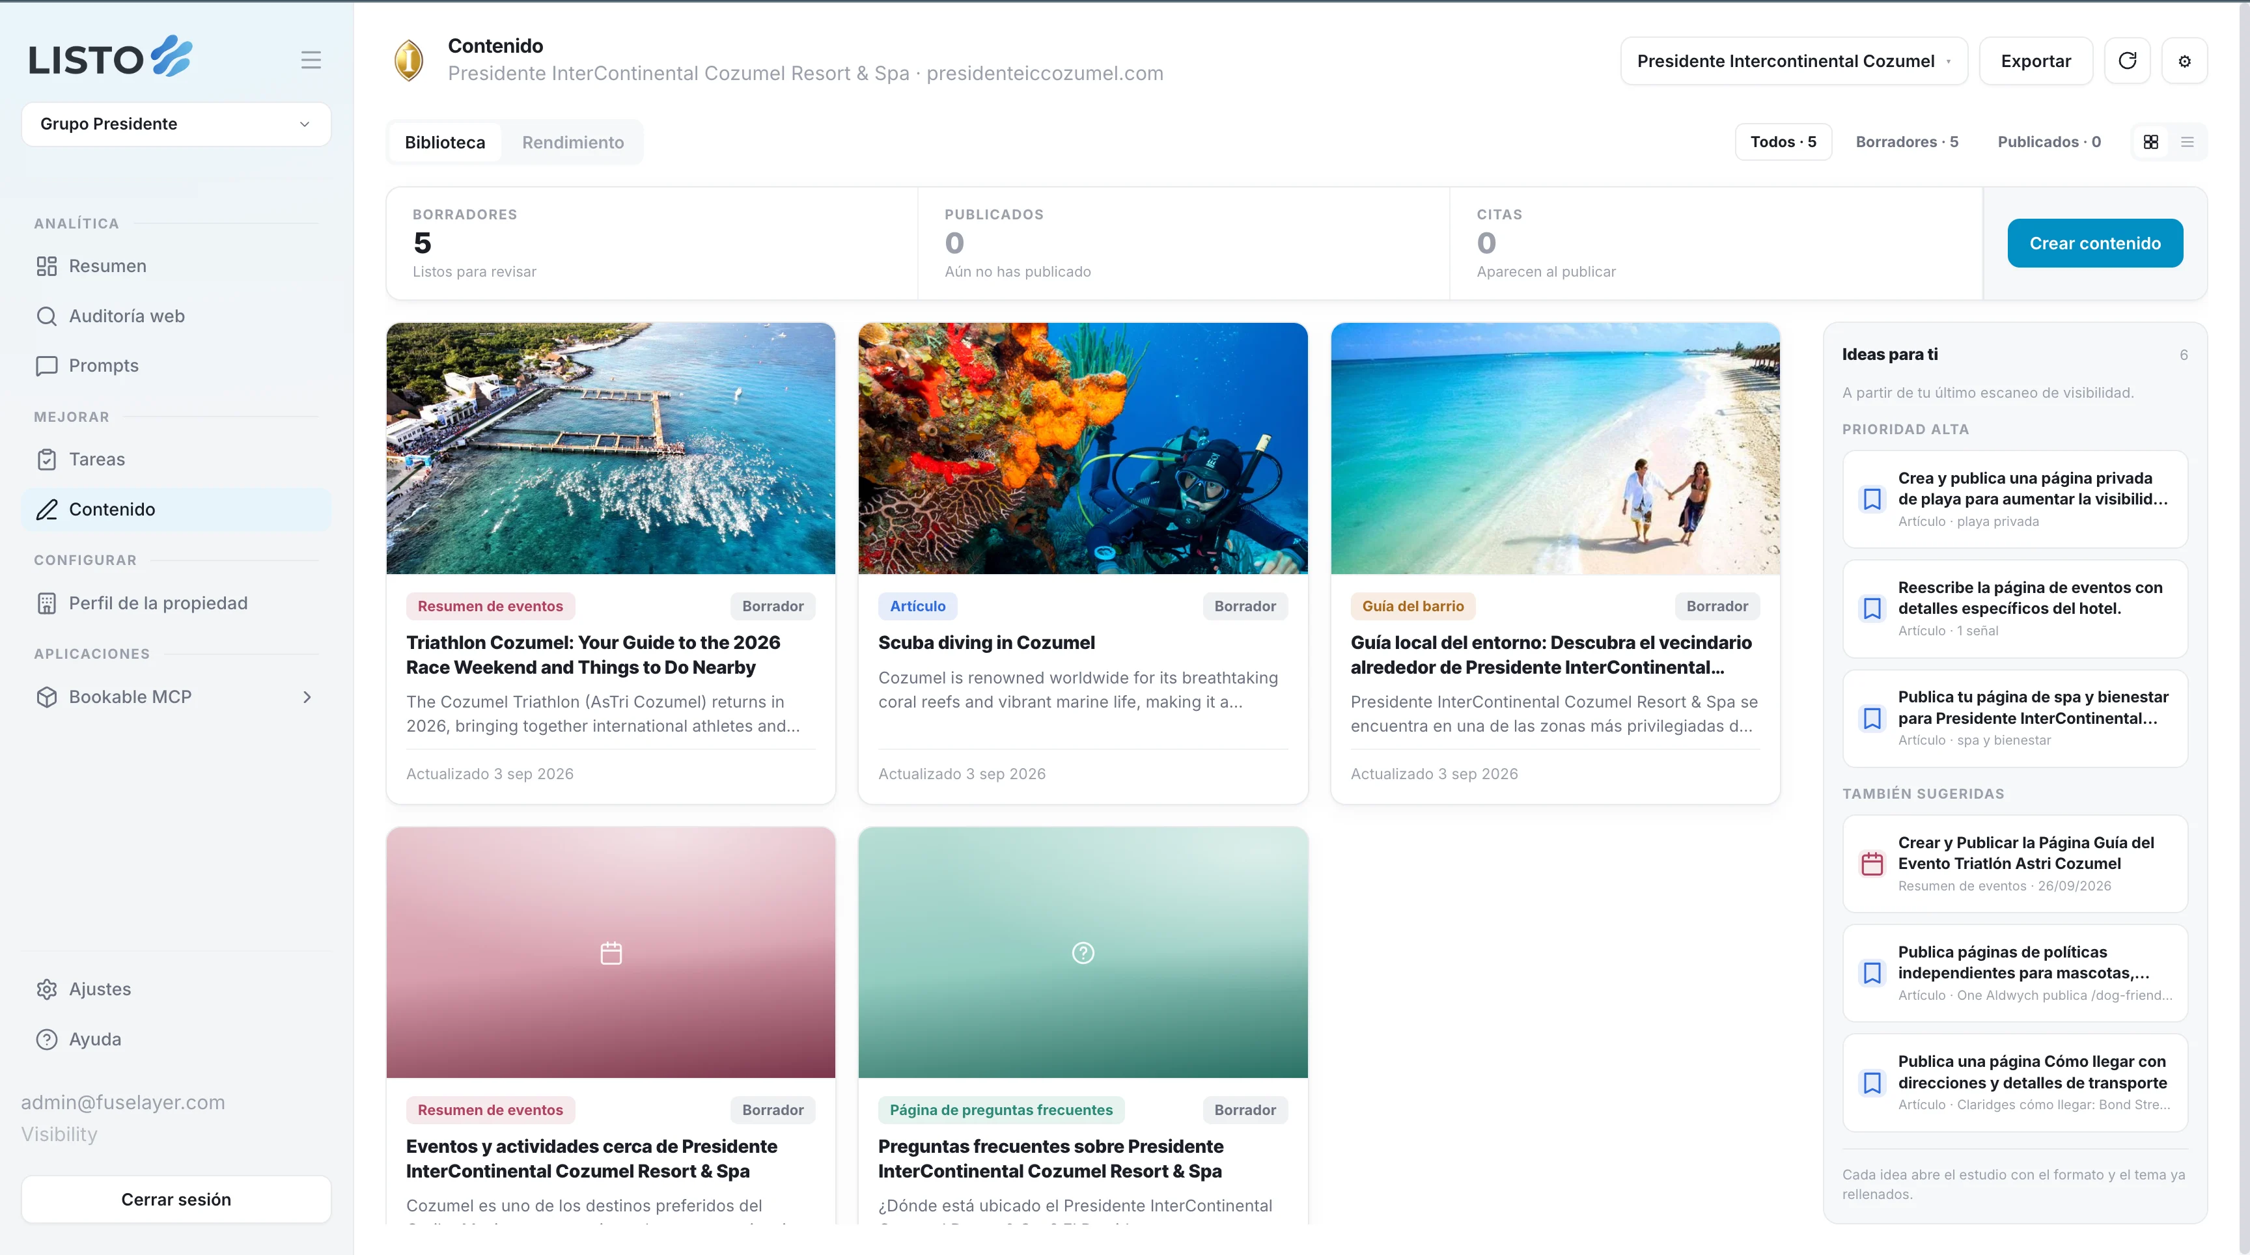
Task: Open Perfil de la propiedad
Action: click(x=176, y=603)
